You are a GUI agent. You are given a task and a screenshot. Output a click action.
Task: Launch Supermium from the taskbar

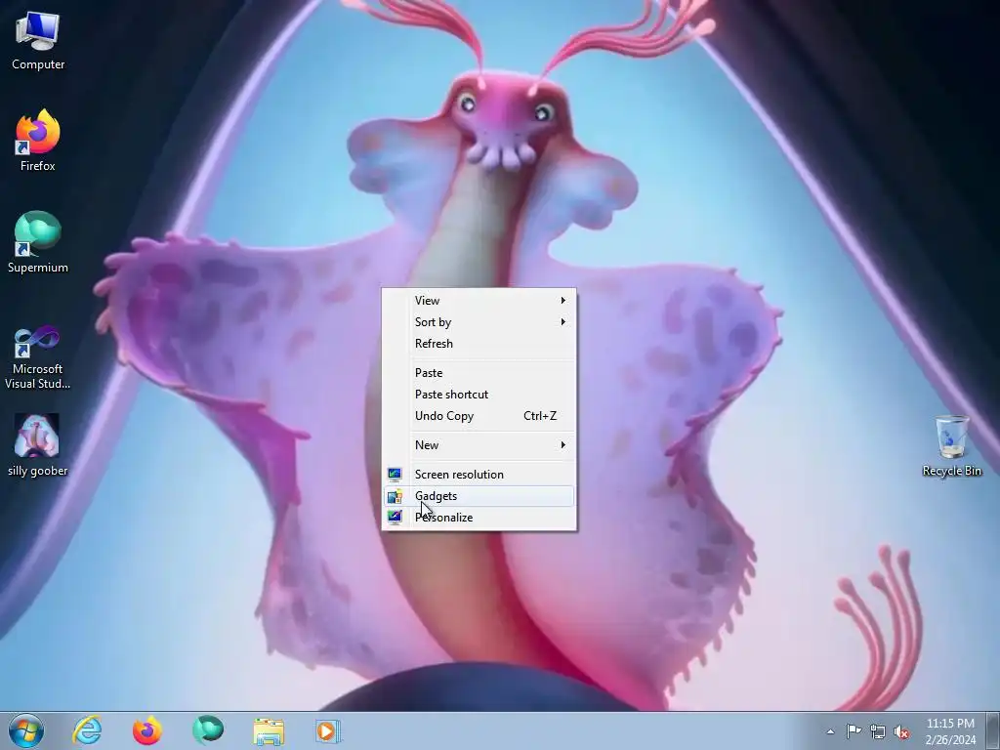[x=208, y=730]
